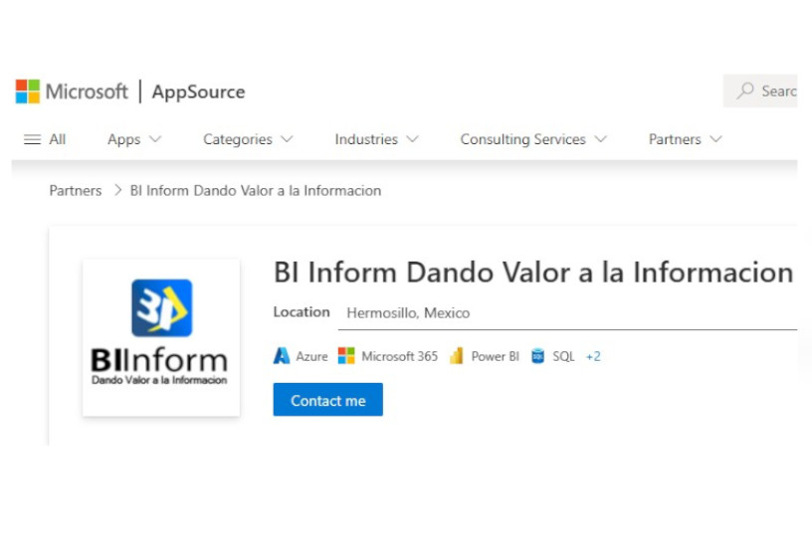Click the AppSource header title
812x558 pixels.
click(198, 93)
